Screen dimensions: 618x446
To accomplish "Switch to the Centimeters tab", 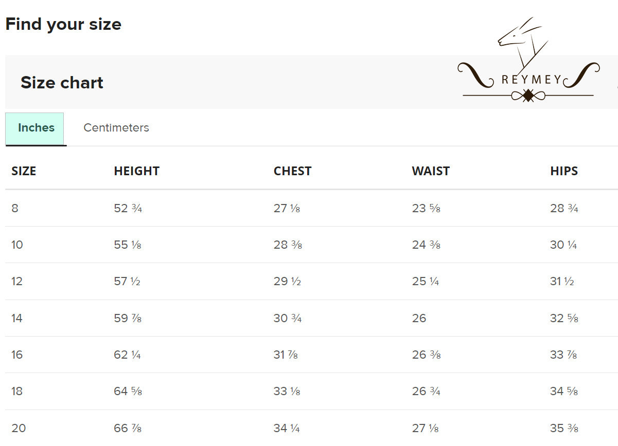I will tap(116, 127).
